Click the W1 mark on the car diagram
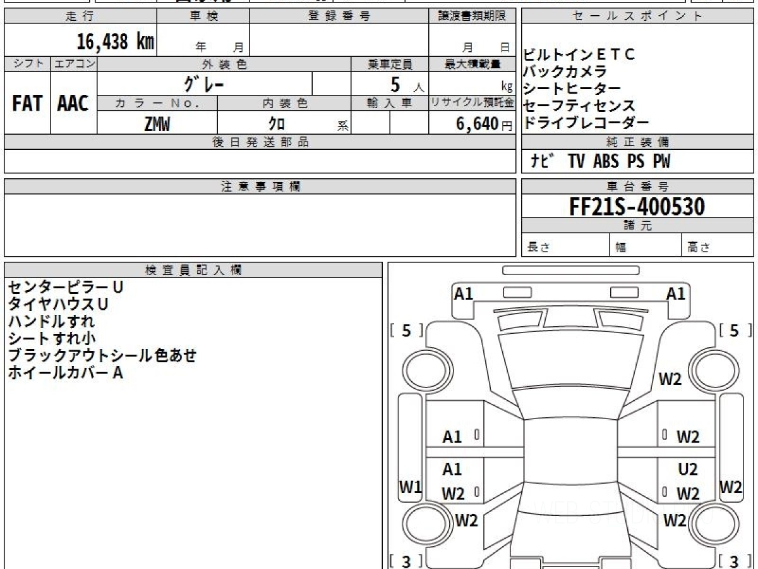The height and width of the screenshot is (569, 758). [x=410, y=487]
